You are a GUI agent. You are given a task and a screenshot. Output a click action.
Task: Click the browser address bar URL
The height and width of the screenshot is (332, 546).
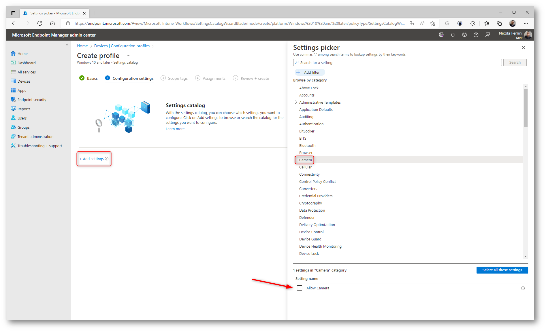click(239, 23)
